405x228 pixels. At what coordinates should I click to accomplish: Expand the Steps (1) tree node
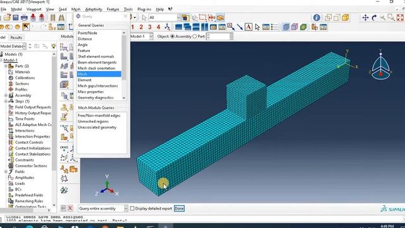6,101
